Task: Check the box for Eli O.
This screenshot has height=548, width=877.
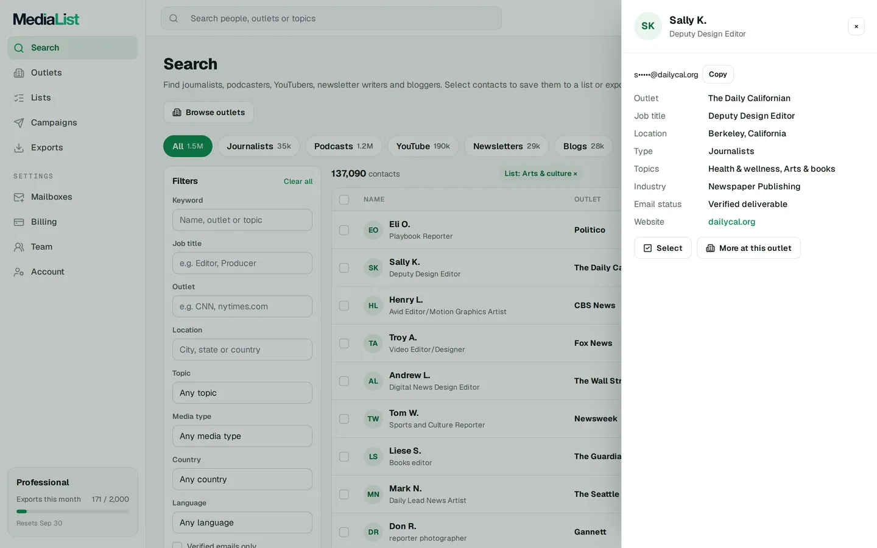Action: tap(344, 230)
